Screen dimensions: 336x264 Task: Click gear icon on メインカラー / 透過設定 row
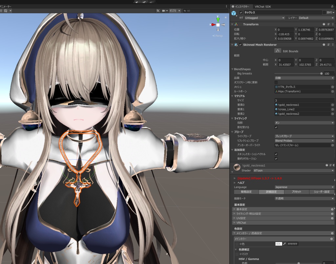(332, 233)
